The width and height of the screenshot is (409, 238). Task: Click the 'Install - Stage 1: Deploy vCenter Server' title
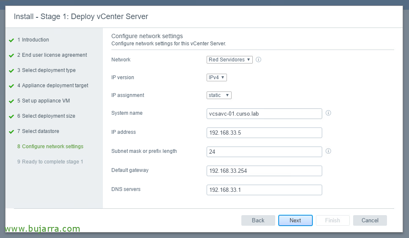(x=81, y=17)
